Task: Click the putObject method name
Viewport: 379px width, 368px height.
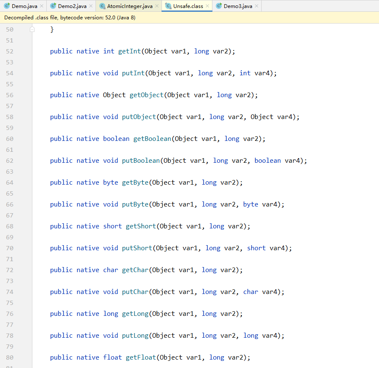Action: click(x=139, y=116)
